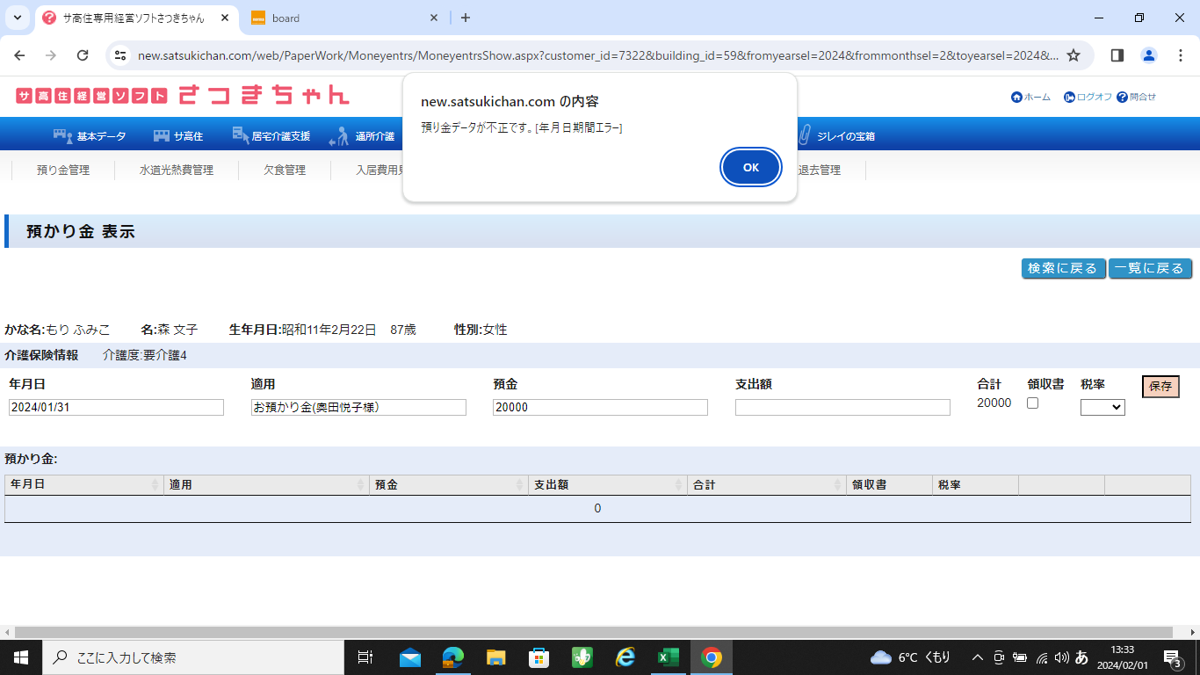This screenshot has width=1200, height=675.
Task: Select the 水道光熱費管理 tab
Action: (x=177, y=171)
